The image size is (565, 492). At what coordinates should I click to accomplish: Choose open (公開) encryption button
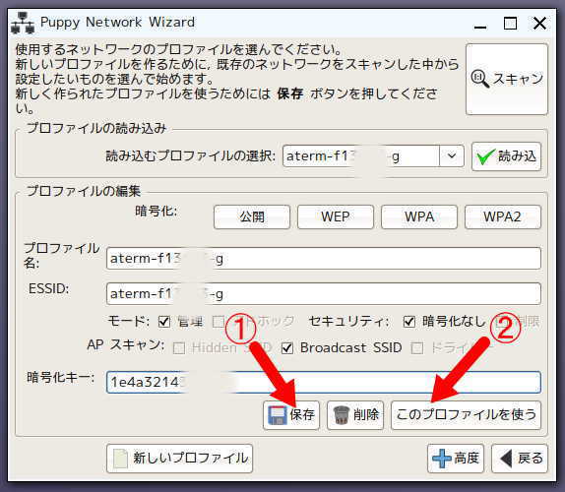pos(252,216)
